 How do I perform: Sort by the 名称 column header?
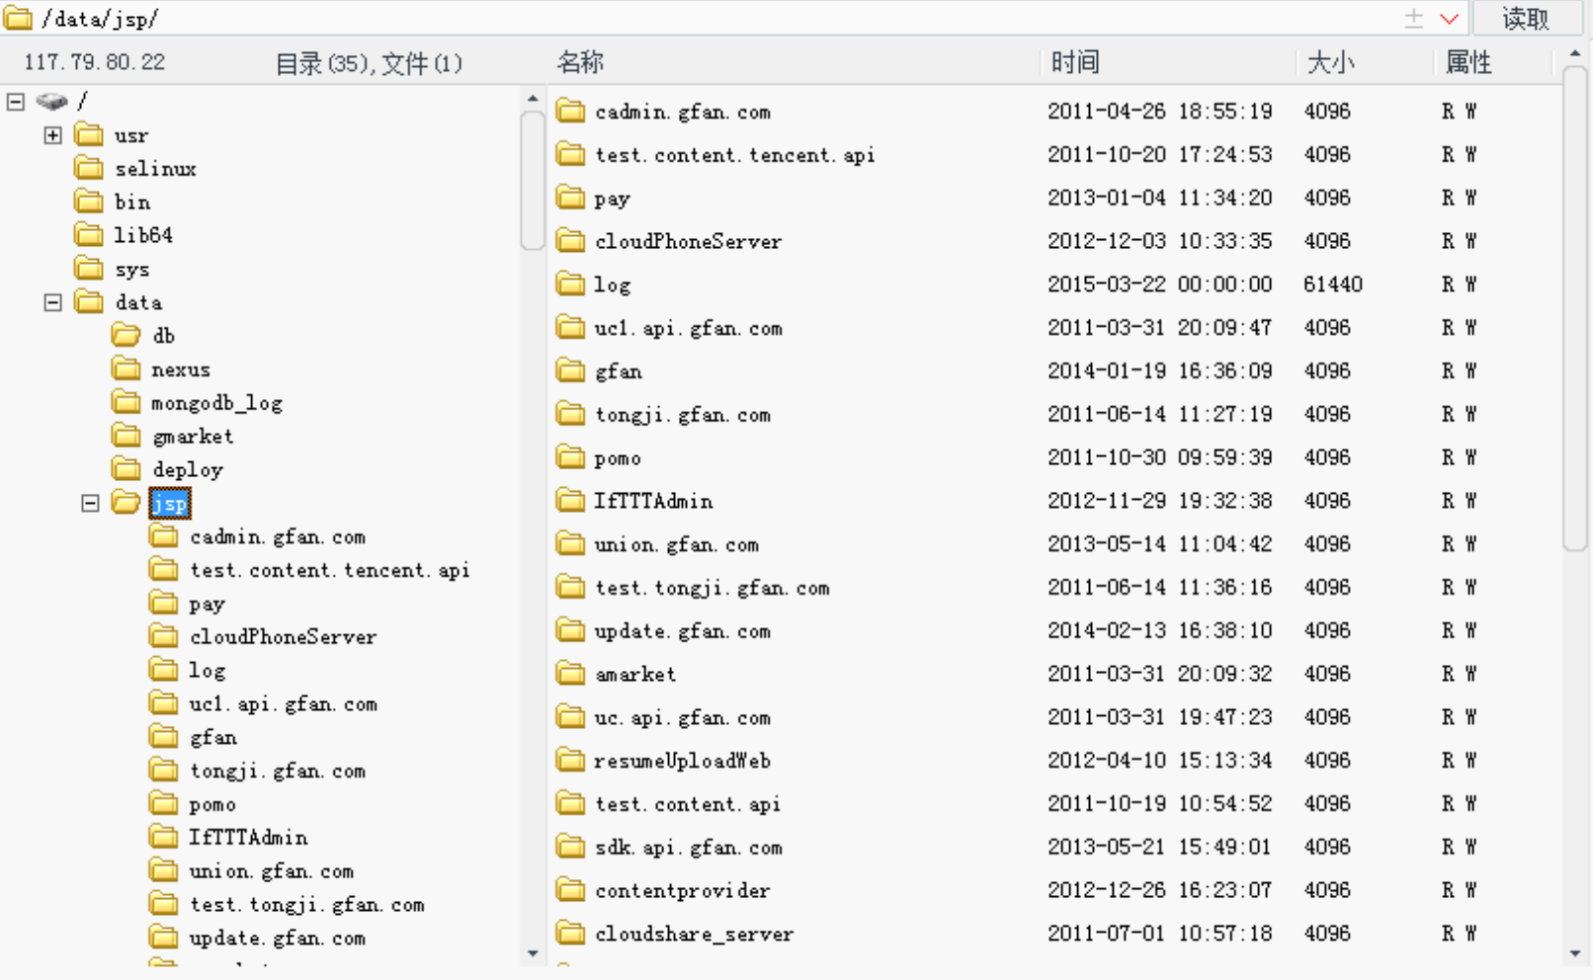click(580, 62)
